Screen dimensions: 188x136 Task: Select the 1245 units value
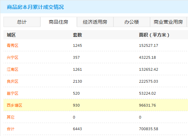point(77,45)
